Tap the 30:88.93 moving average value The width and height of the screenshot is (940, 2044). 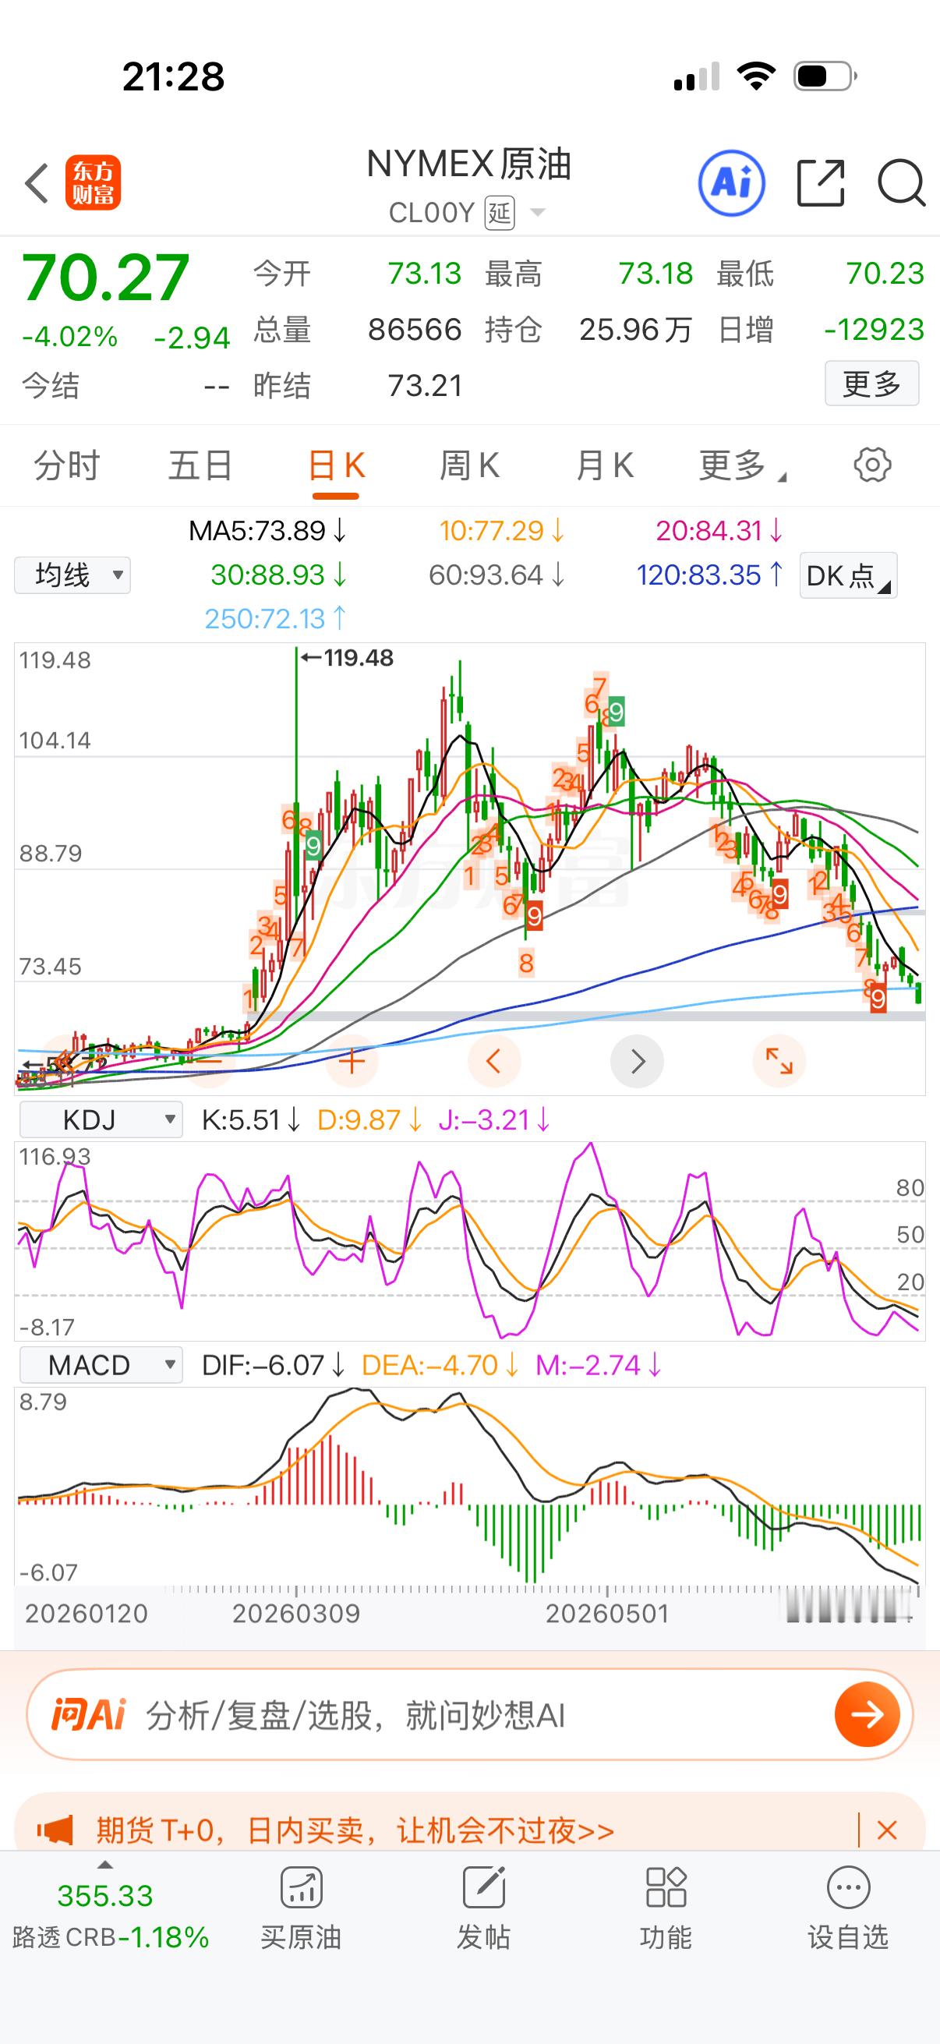click(278, 575)
